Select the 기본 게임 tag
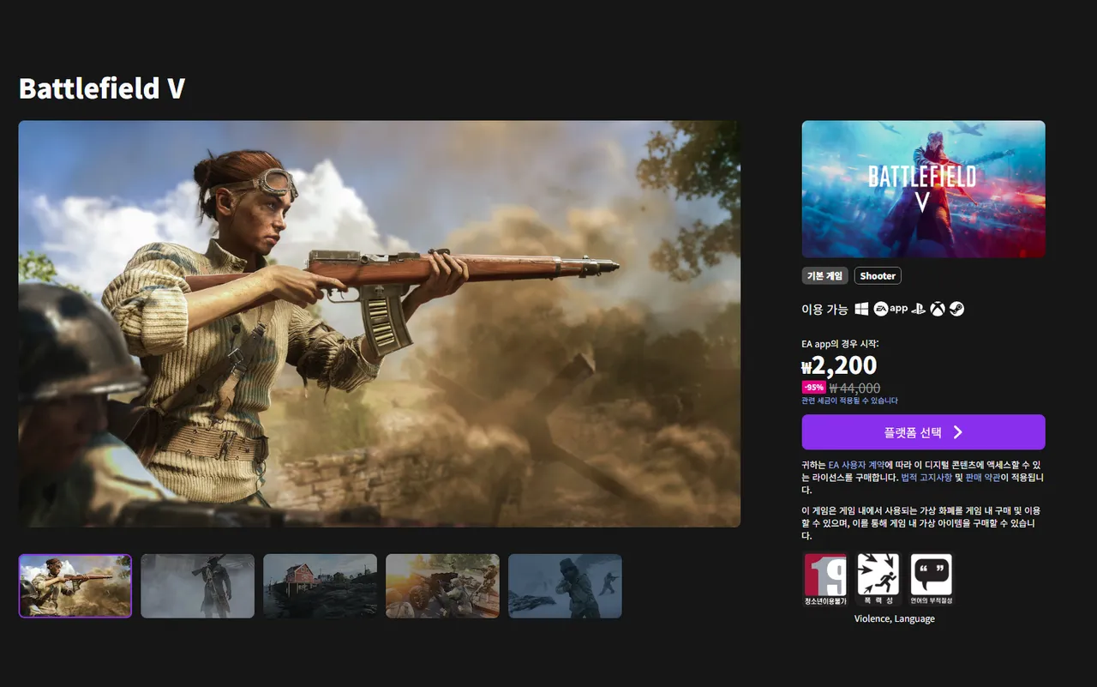The width and height of the screenshot is (1097, 687). point(824,276)
